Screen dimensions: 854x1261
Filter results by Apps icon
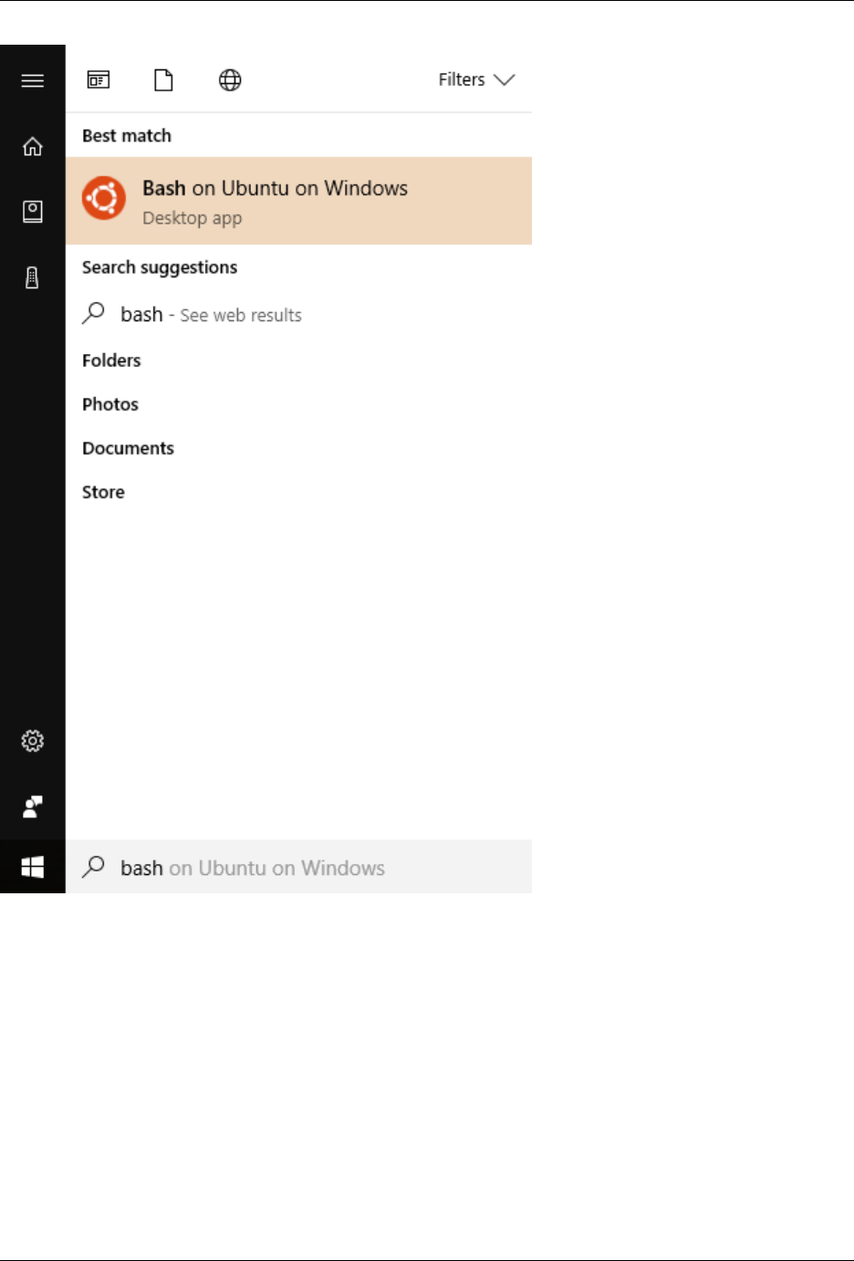coord(99,80)
